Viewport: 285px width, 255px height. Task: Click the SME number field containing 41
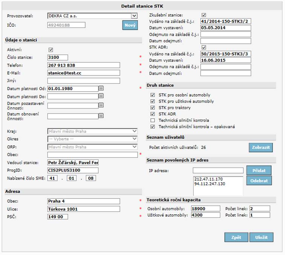click(52, 178)
